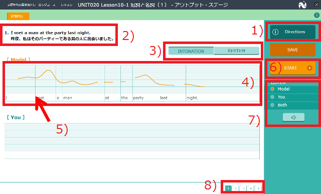Image resolution: width=321 pixels, height=194 pixels.
Task: Go to sentence page 4
Action: pos(251,188)
